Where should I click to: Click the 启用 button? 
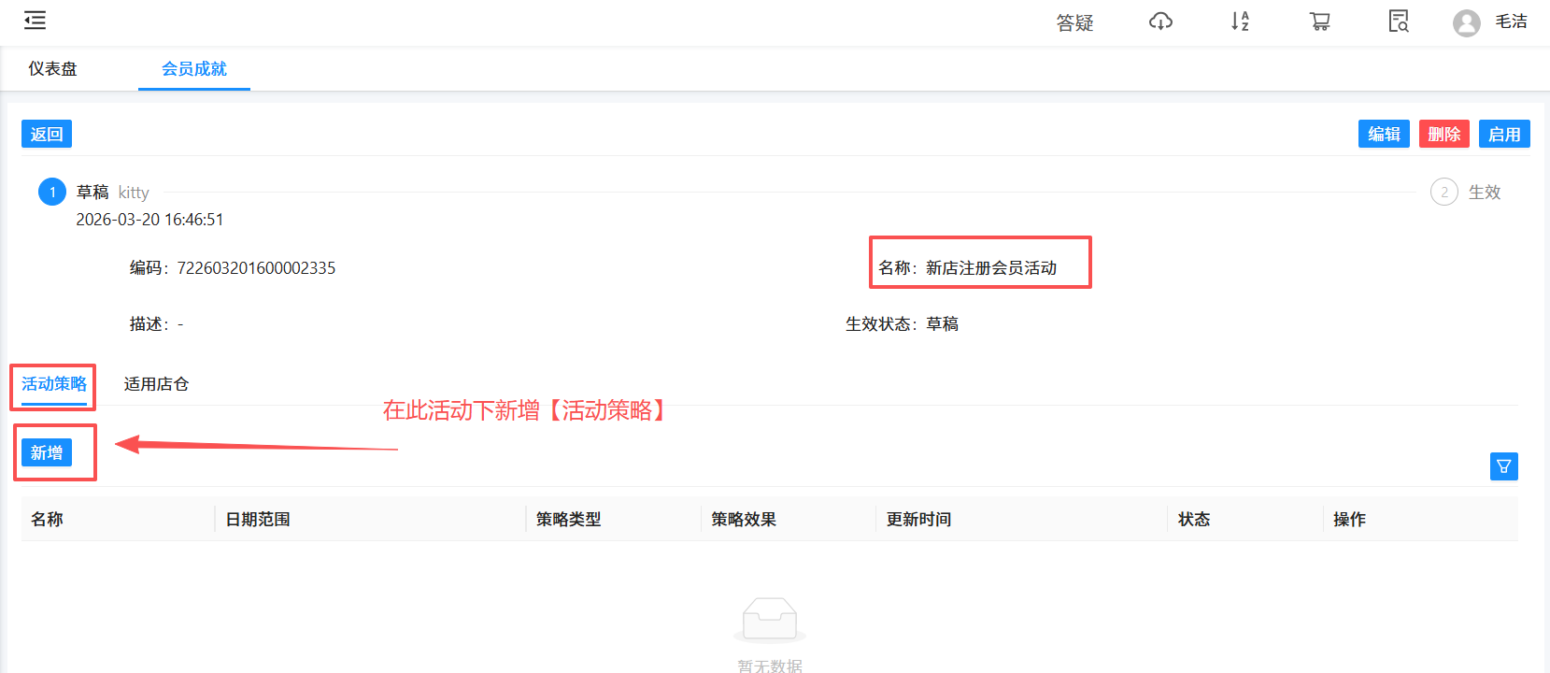point(1504,134)
